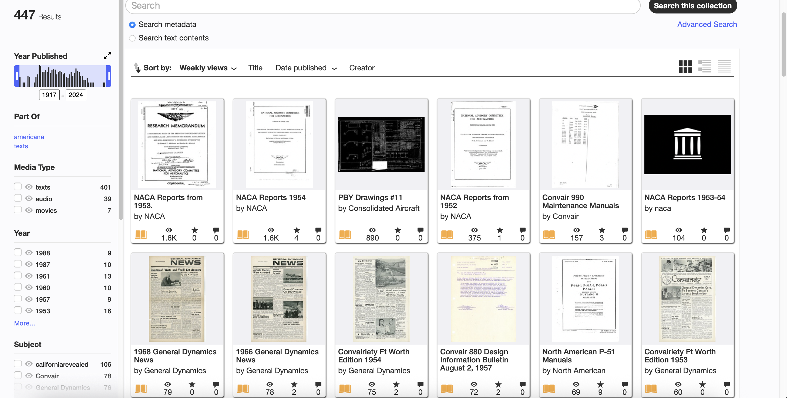Open the Weekly views sort dropdown
The image size is (787, 398).
coord(208,68)
